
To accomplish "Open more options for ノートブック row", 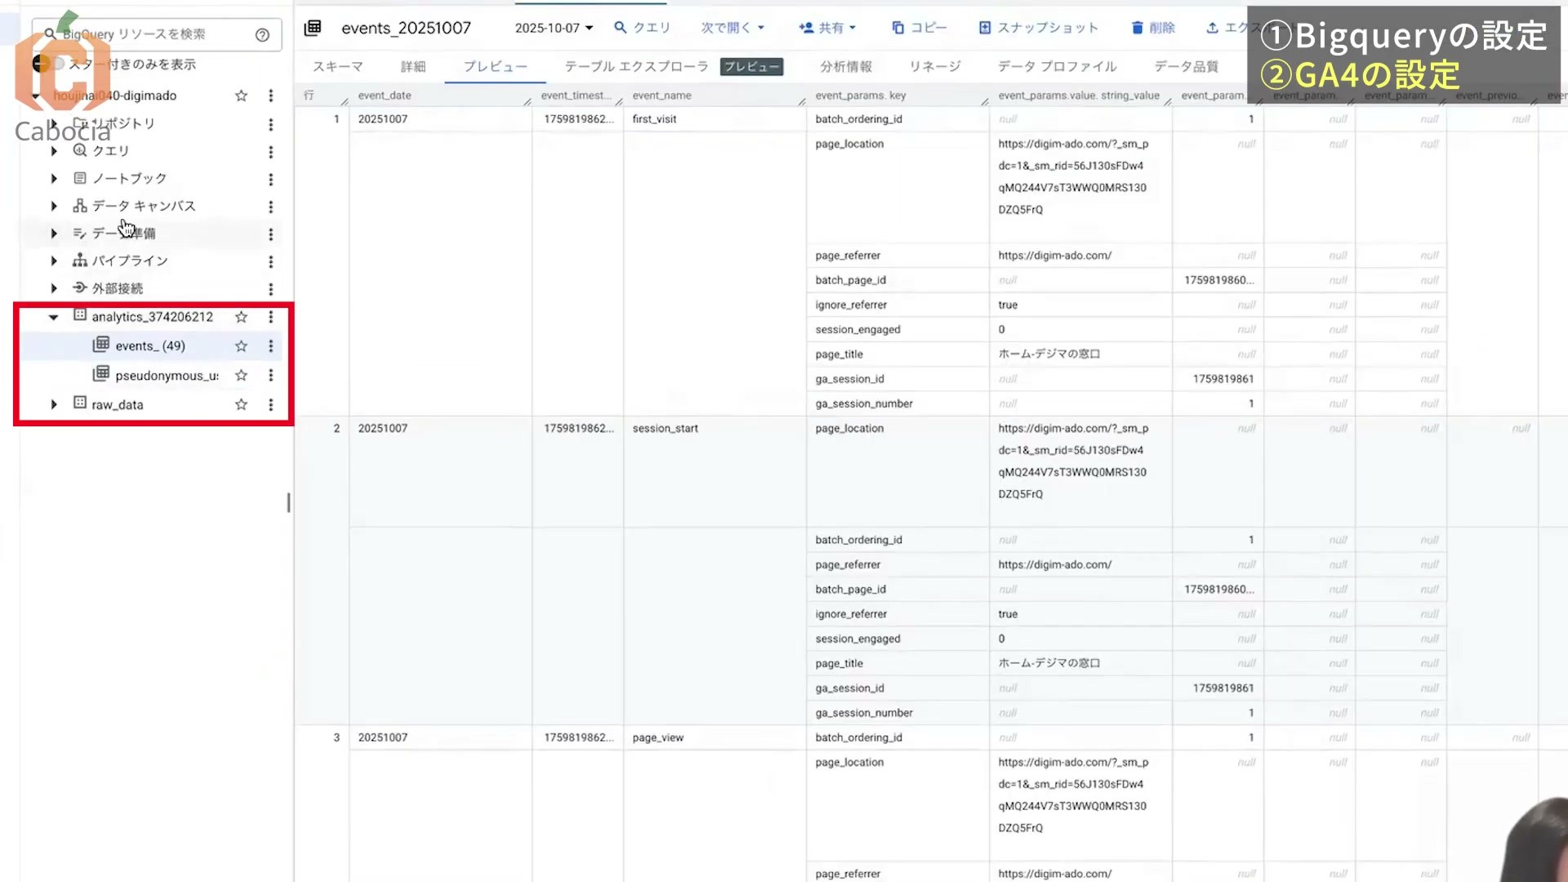I will point(270,179).
